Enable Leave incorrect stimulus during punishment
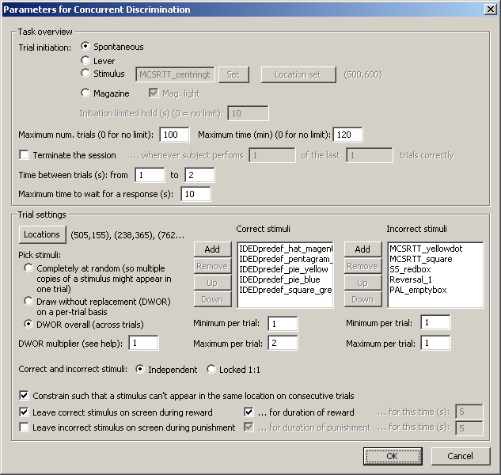This screenshot has width=501, height=475. 24,427
